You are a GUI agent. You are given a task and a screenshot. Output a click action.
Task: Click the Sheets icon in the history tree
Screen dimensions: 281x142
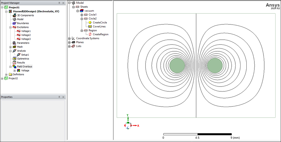point(77,7)
